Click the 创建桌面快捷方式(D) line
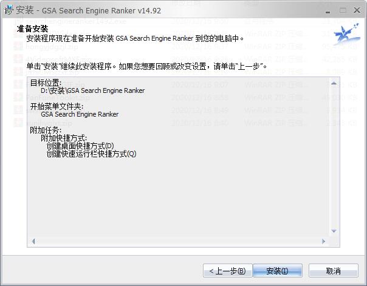This screenshot has width=367, height=286. [80, 146]
